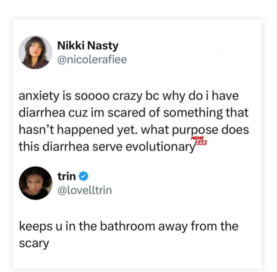Click the blue verified badge beside trin
277x272 pixels.
[x=83, y=176]
